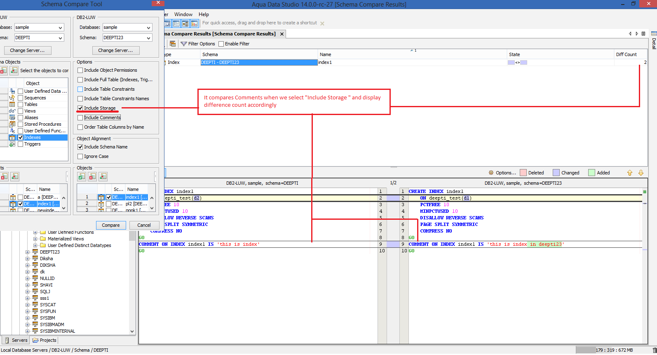The image size is (657, 355).
Task: Open left Database dropdown showing sample
Action: 39,28
